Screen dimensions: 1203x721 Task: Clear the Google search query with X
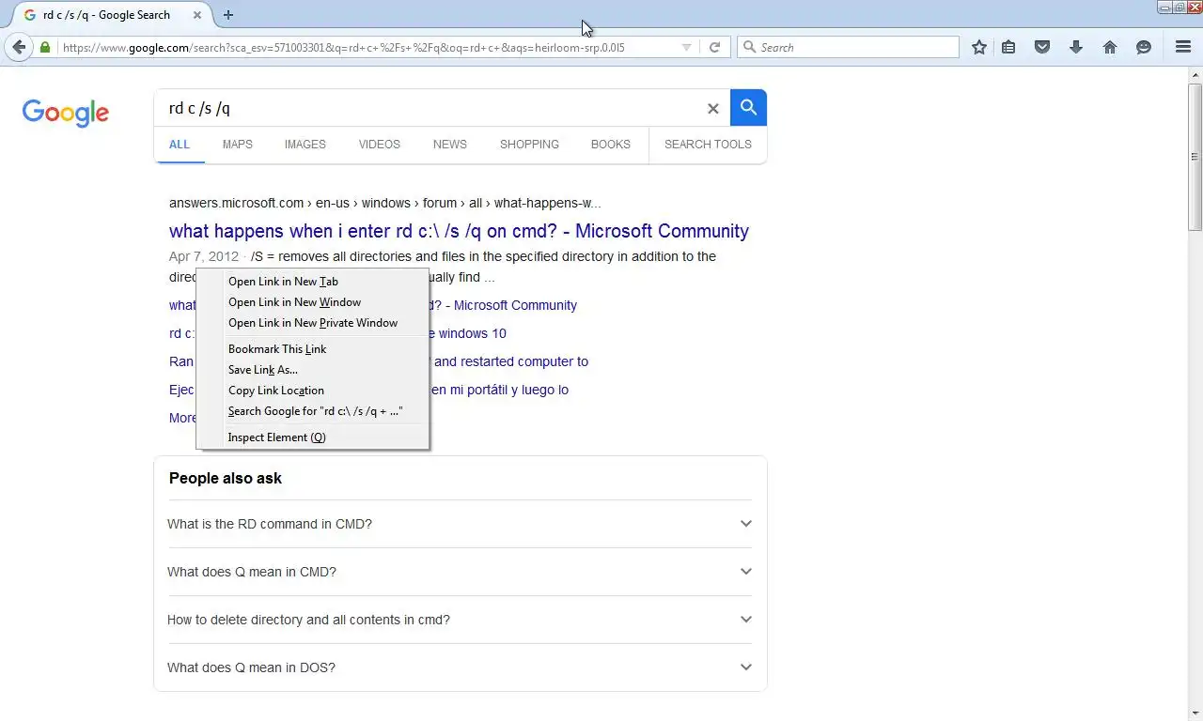coord(712,109)
